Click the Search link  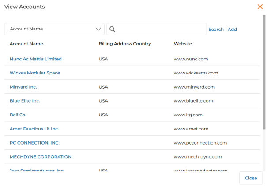coord(216,30)
